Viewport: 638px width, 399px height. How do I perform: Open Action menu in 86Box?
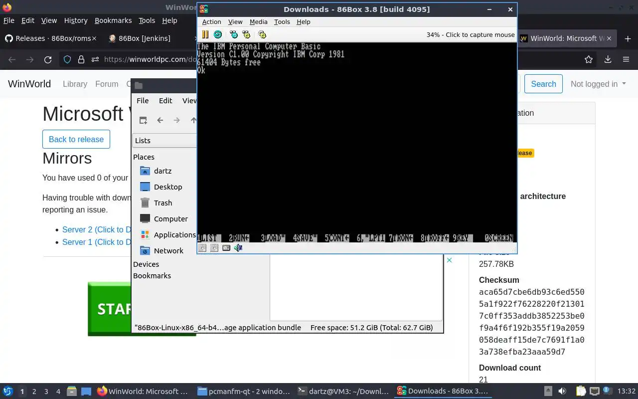[x=211, y=21]
